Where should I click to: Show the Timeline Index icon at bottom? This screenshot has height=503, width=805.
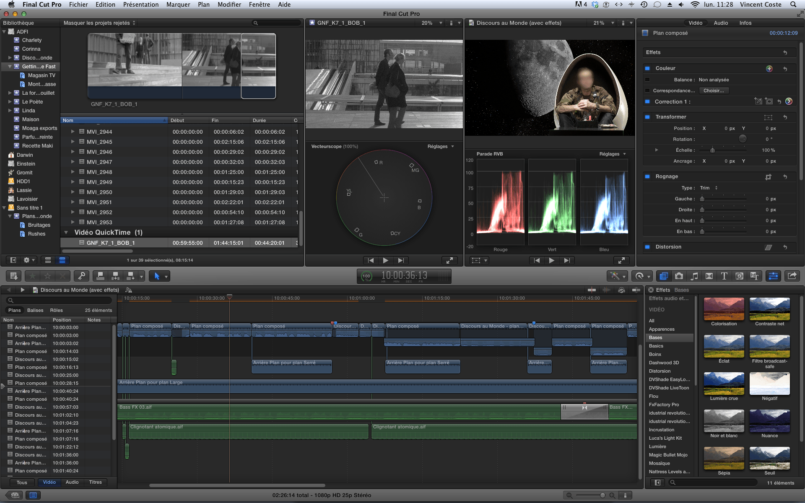33,495
